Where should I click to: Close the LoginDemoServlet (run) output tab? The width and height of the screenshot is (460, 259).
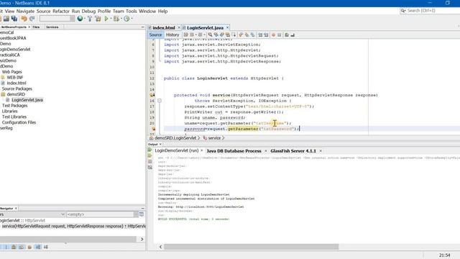click(x=202, y=150)
